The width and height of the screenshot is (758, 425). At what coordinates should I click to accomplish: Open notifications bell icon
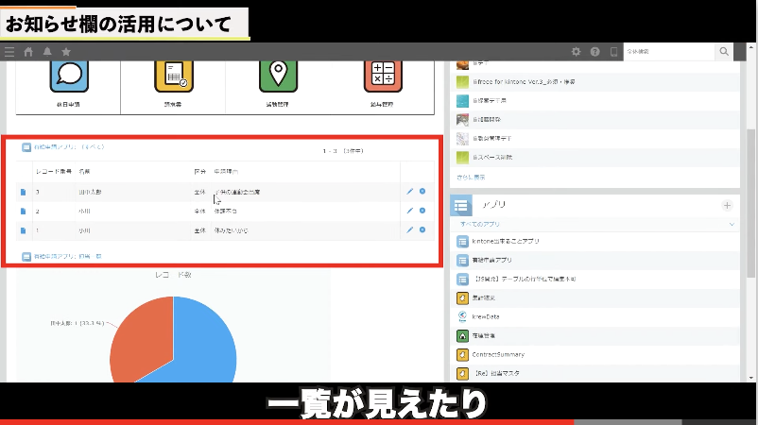coord(47,52)
